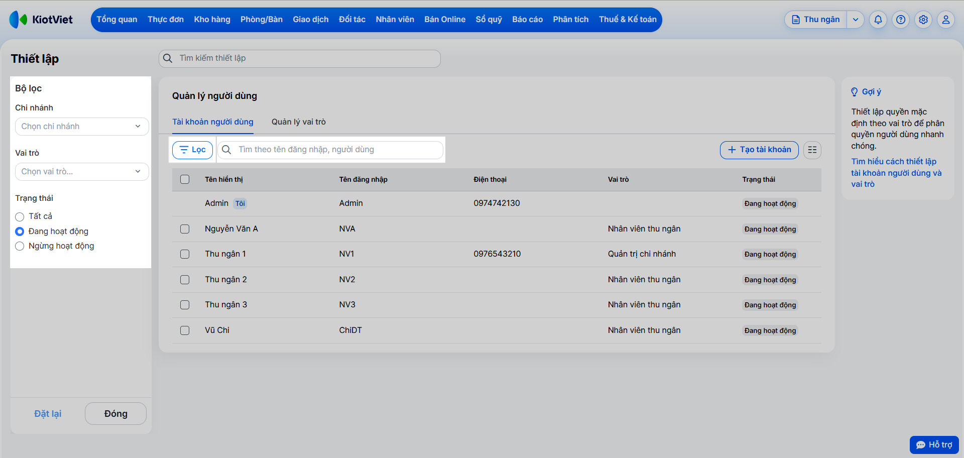Open the Sổ quỹ menu

click(489, 20)
